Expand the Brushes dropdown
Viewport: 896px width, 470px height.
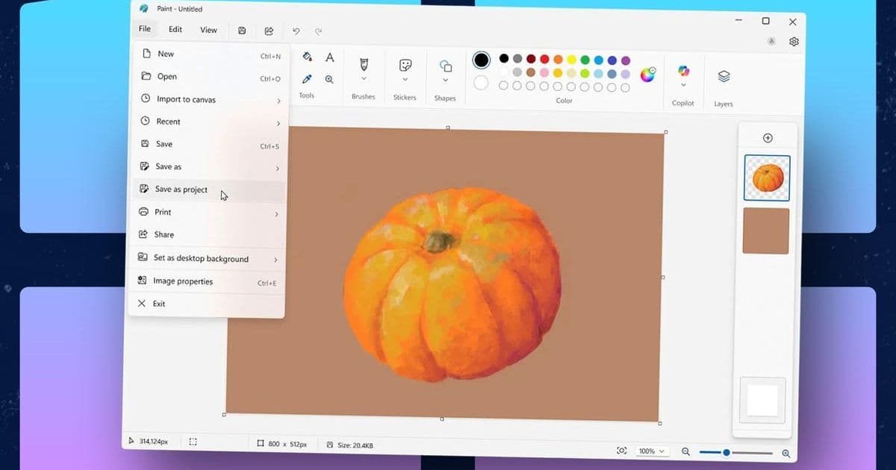pos(363,77)
